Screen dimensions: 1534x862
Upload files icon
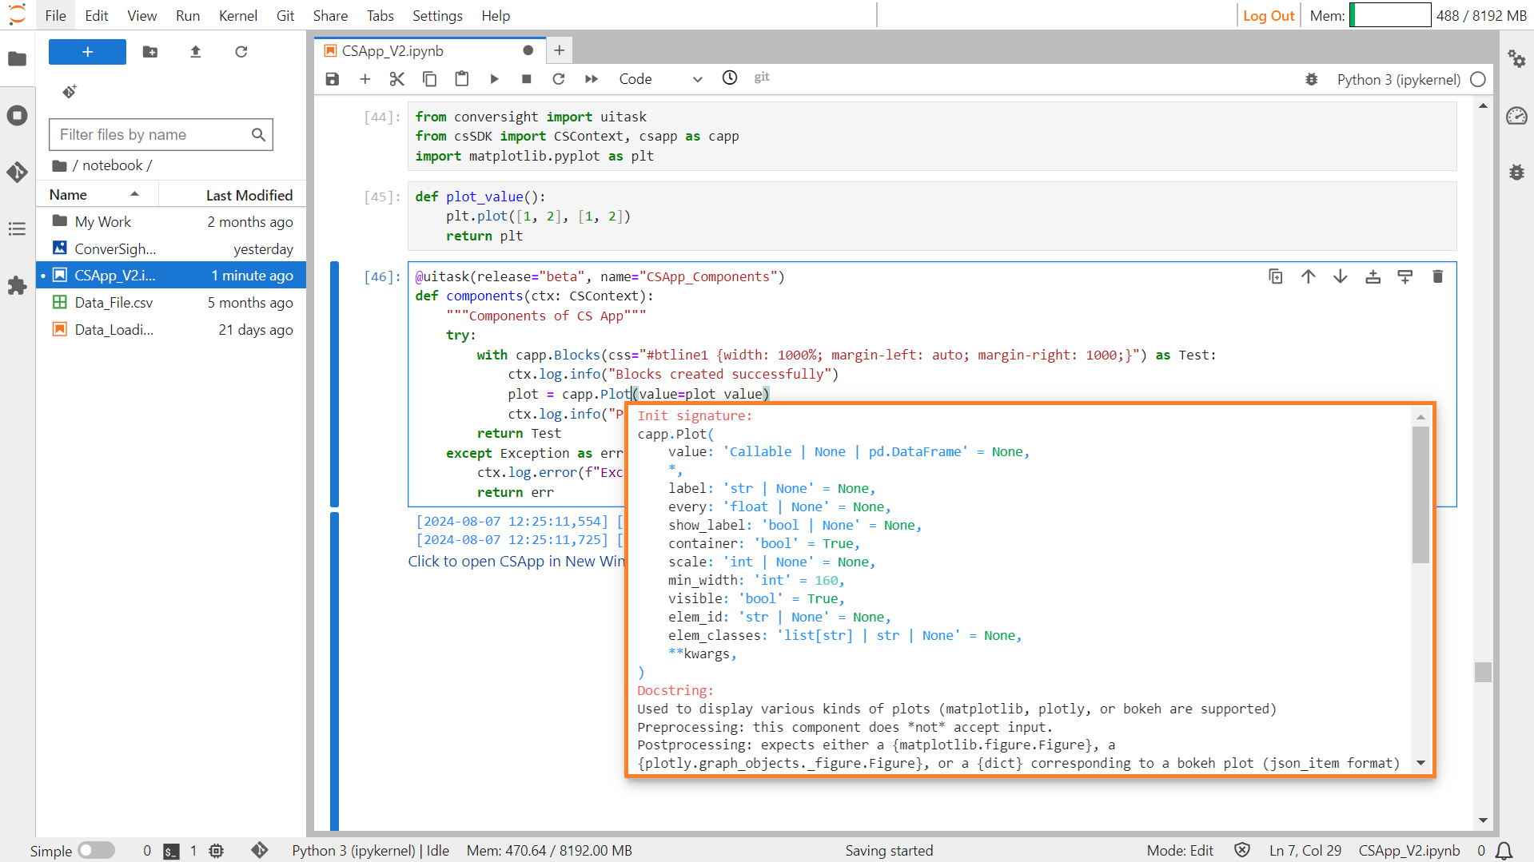point(195,52)
